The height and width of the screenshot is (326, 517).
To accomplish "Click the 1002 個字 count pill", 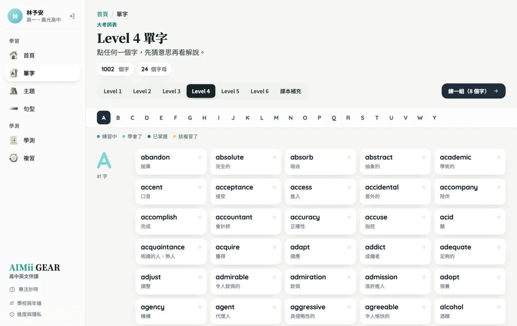I will tap(115, 69).
